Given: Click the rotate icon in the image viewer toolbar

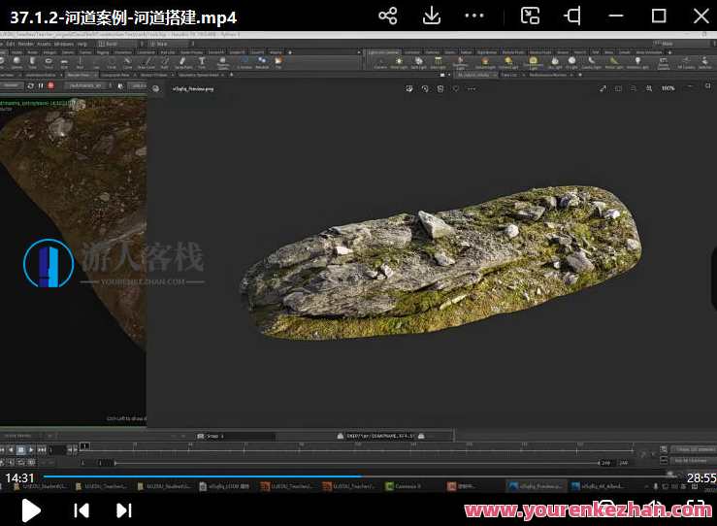Looking at the screenshot, I should click(x=426, y=89).
